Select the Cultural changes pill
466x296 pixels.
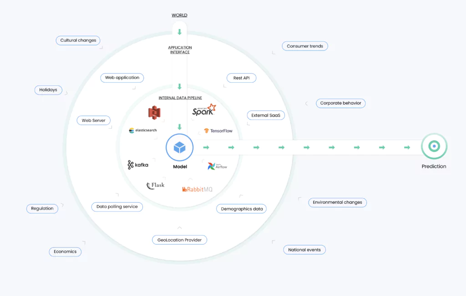78,40
